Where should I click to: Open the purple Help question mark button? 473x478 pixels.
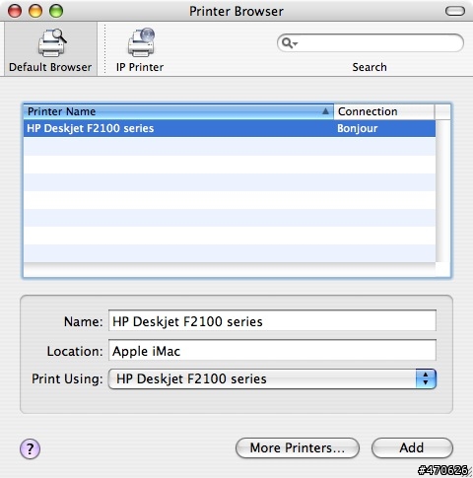(x=30, y=448)
